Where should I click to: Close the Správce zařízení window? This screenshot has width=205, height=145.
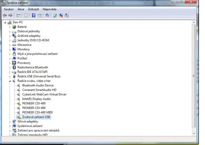click(191, 2)
